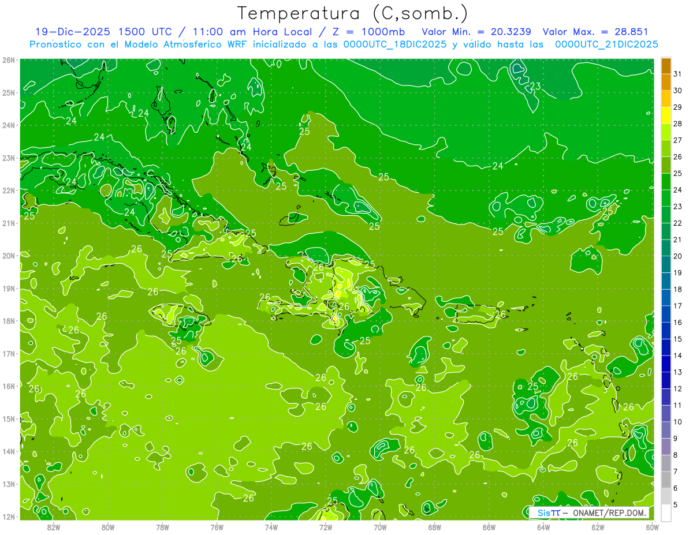
Task: Click the 0000UTC_21DIC2025 valid-until time
Action: pyautogui.click(x=606, y=44)
